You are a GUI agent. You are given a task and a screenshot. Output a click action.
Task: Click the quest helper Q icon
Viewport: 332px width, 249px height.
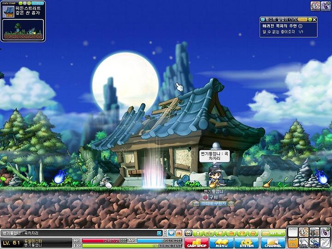[263, 19]
